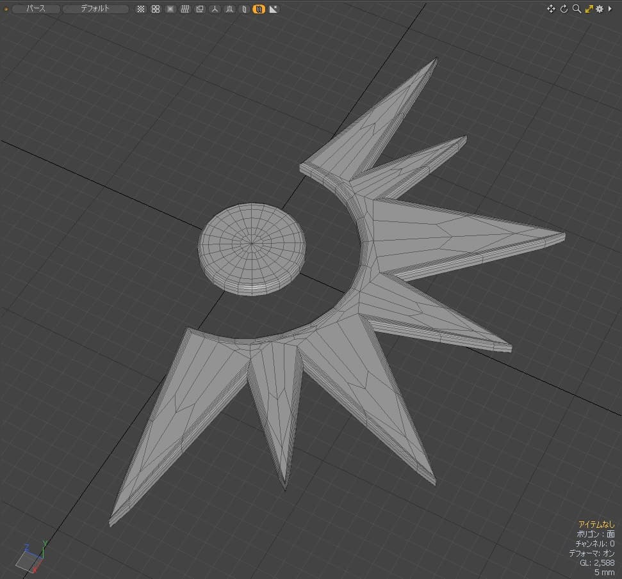This screenshot has width=622, height=579.
Task: Click the yellow maximize viewport arrows
Action: 589,9
